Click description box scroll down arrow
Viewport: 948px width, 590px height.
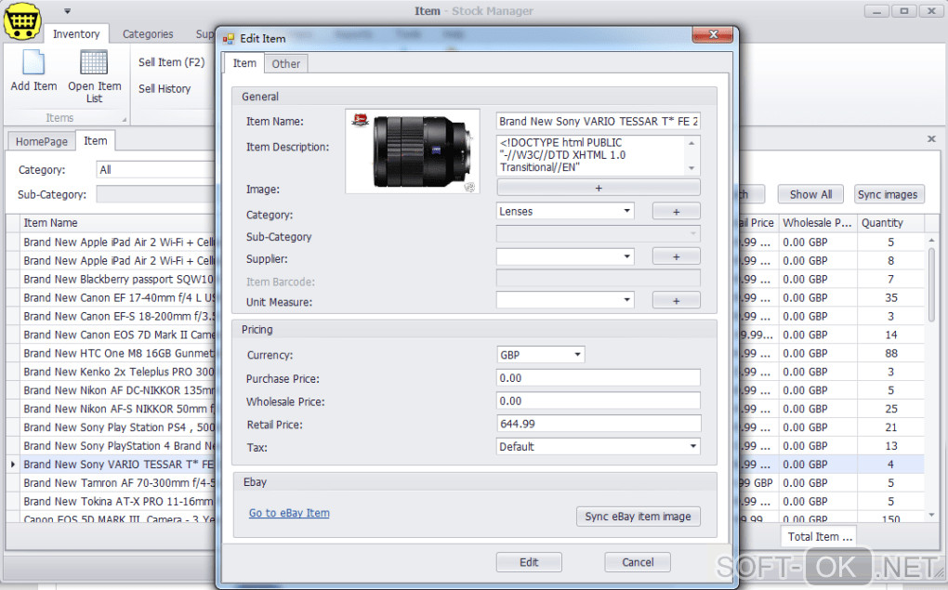(691, 168)
